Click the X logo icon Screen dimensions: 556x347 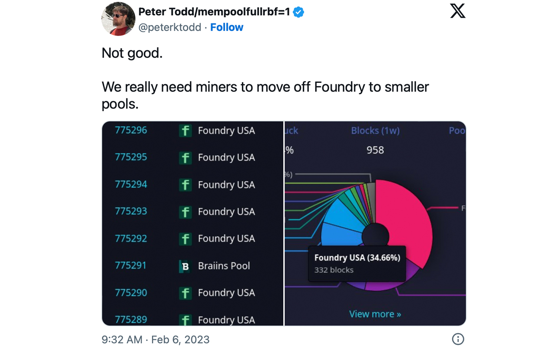(457, 11)
